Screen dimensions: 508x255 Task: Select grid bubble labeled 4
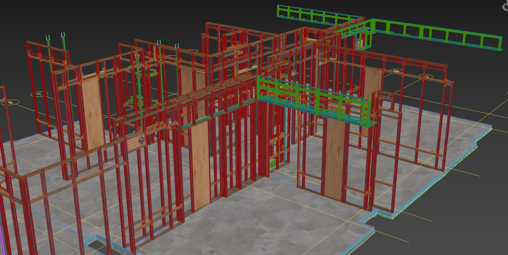[x=39, y=94]
